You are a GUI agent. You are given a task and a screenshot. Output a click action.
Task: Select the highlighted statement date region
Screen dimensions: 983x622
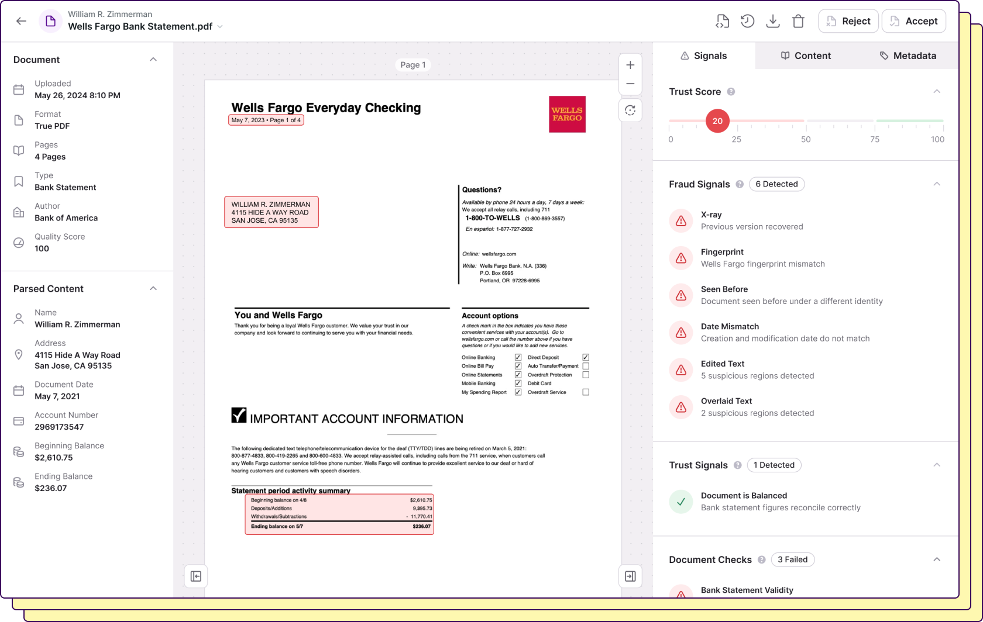(266, 120)
